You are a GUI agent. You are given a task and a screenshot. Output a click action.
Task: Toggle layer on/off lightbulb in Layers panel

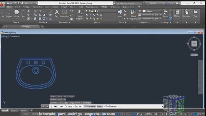pos(87,11)
